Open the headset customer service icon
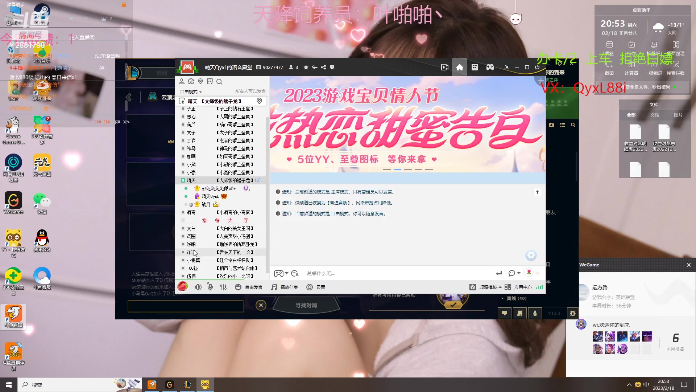Image resolution: width=696 pixels, height=392 pixels. point(191,82)
